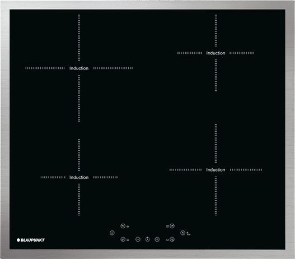The width and height of the screenshot is (295, 259).
Task: Tap the display beside front-right zone key
Action: pos(167,240)
